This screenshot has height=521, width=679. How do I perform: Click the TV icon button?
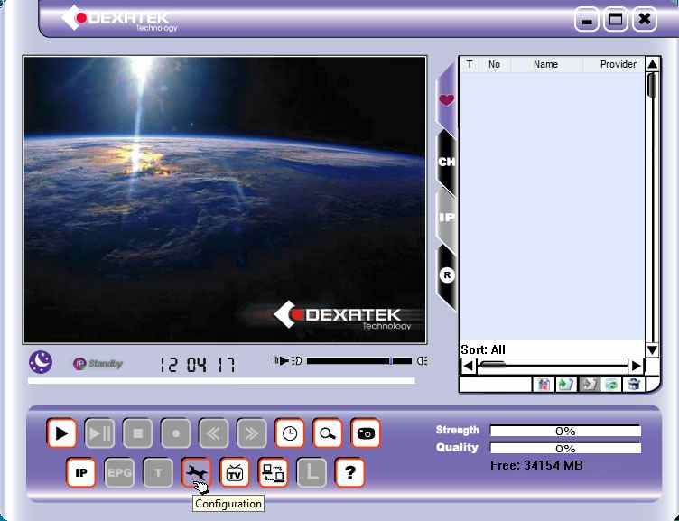click(x=235, y=472)
